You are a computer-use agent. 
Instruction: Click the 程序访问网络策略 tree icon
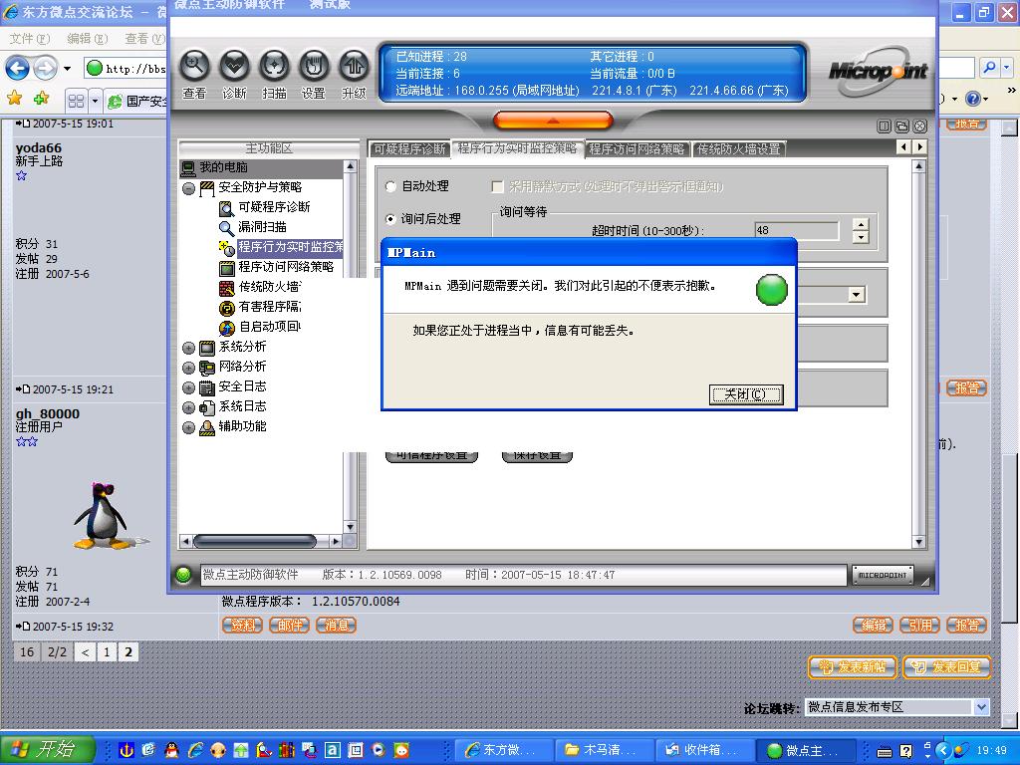click(226, 268)
